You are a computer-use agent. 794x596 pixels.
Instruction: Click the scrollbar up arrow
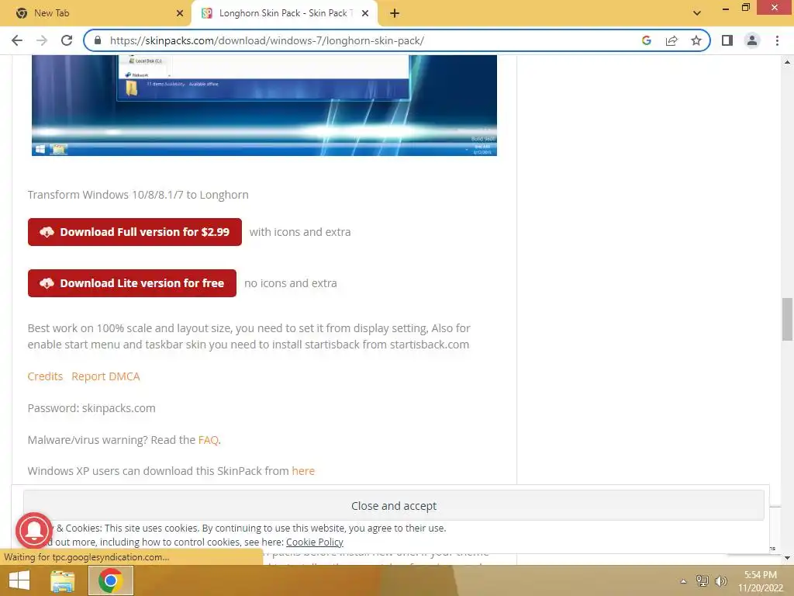point(787,62)
